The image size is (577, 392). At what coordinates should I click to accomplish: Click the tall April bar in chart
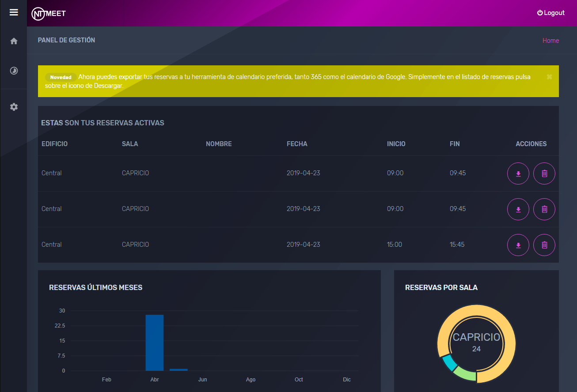click(155, 343)
